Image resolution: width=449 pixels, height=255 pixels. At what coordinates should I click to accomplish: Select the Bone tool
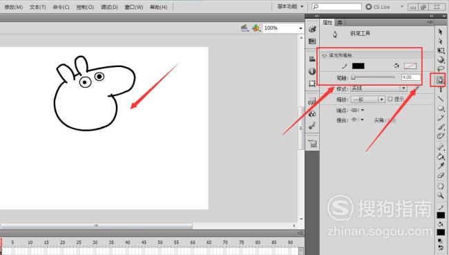point(441,147)
